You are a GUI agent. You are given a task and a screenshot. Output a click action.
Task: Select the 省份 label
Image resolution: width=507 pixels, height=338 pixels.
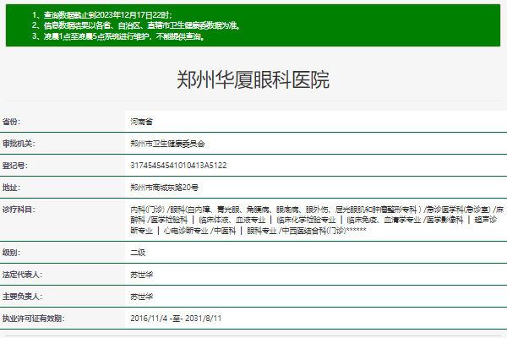coord(11,122)
